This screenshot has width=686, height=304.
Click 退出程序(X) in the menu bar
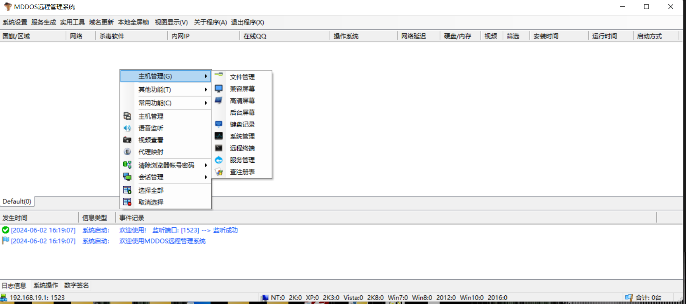tap(248, 22)
